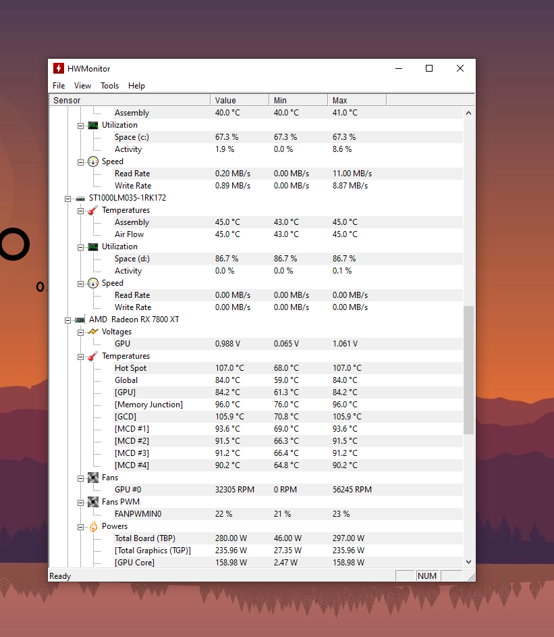Screen dimensions: 554x637
Task: Click the Sensor column header
Action: pos(130,101)
